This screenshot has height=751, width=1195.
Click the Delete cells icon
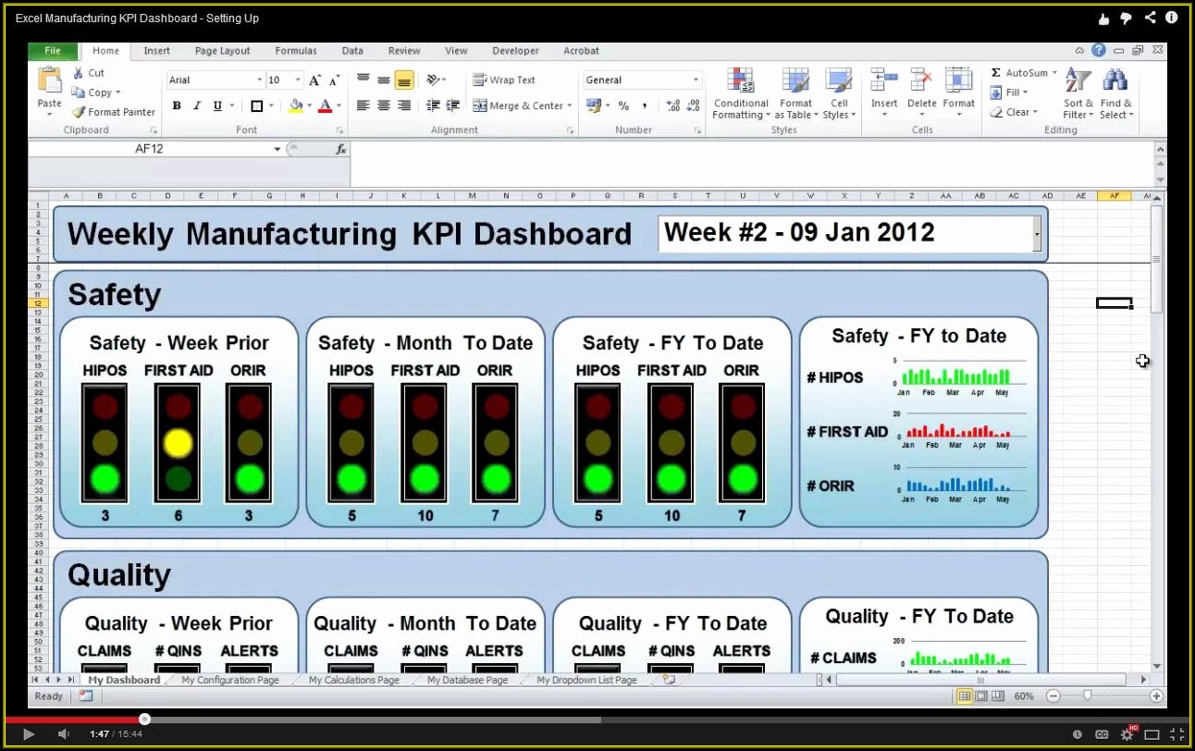pyautogui.click(x=921, y=80)
